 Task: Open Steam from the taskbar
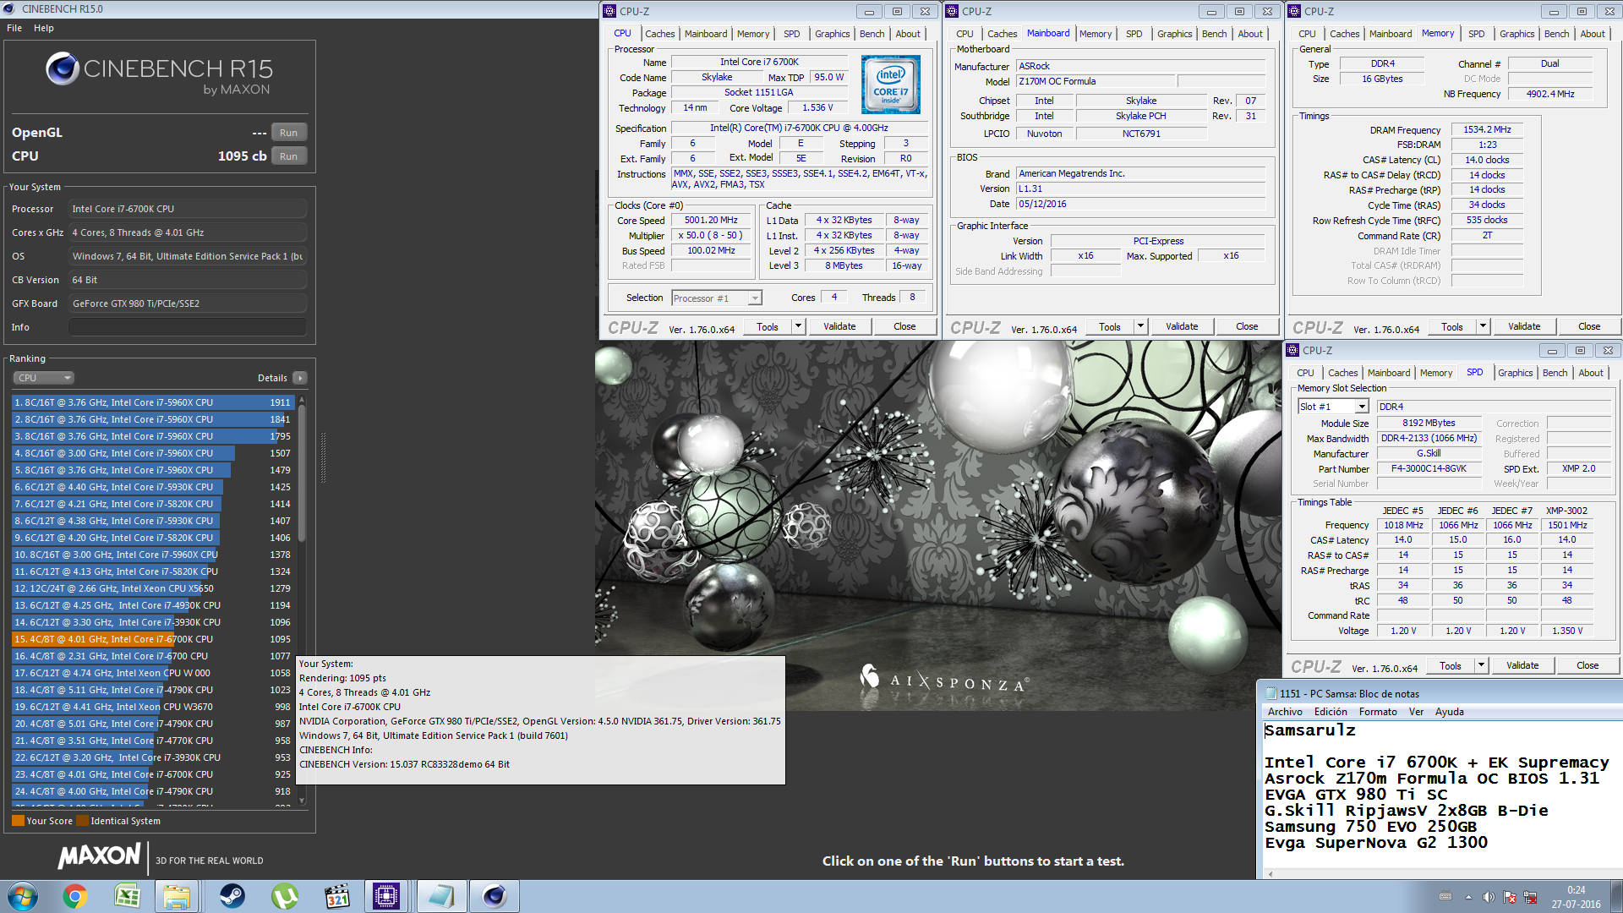coord(232,896)
